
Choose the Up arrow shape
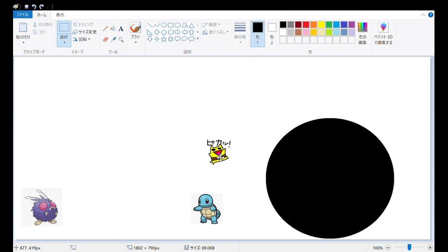point(191,32)
